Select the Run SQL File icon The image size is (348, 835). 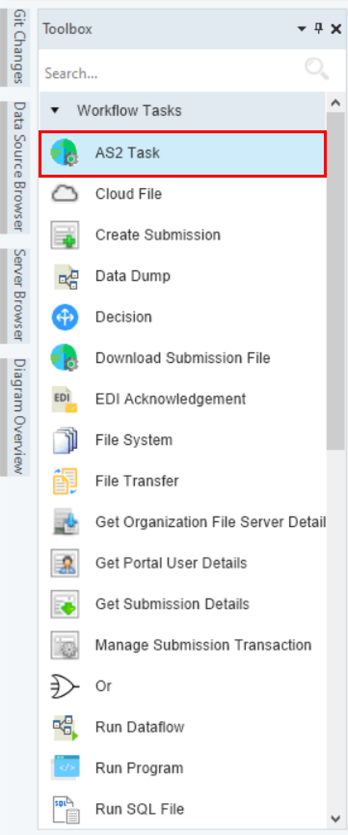pos(66,809)
